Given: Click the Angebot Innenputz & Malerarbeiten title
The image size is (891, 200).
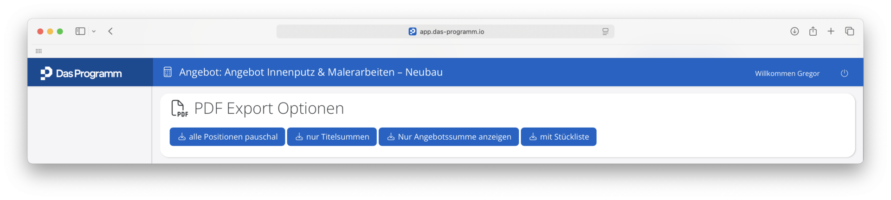Looking at the screenshot, I should coord(311,72).
